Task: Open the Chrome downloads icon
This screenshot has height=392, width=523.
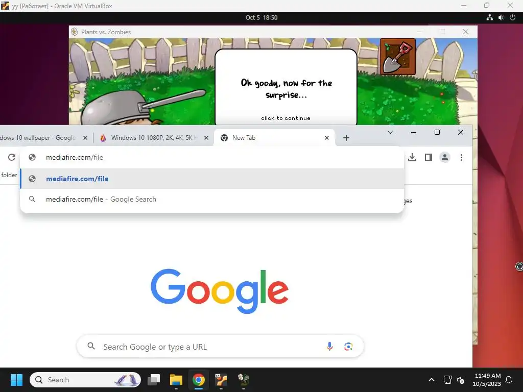Action: pyautogui.click(x=412, y=157)
